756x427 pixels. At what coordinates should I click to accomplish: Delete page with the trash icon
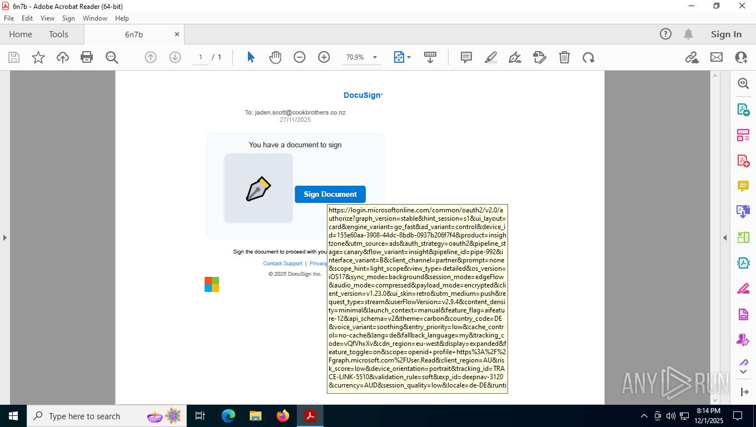point(564,57)
